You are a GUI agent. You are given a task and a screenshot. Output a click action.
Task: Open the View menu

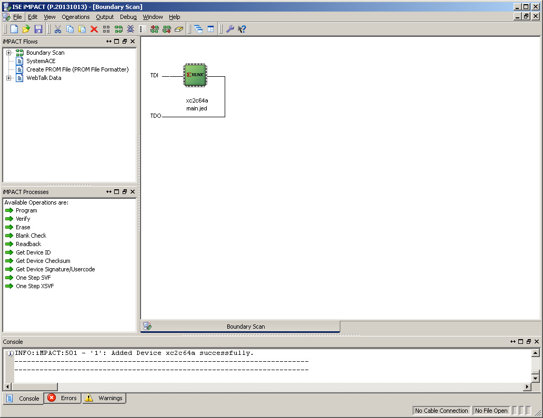coord(49,17)
